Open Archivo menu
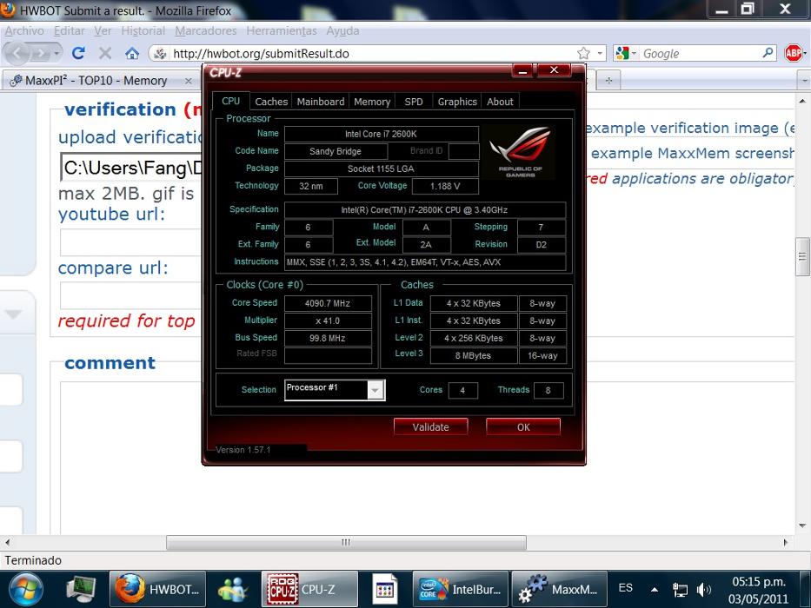 [24, 31]
